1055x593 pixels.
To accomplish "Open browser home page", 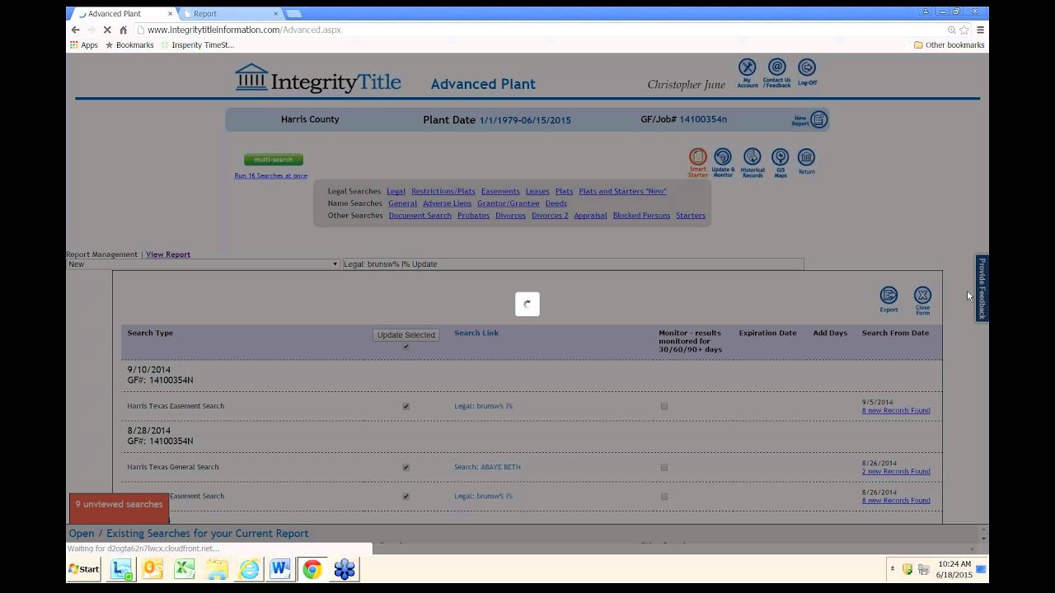I will (x=124, y=30).
